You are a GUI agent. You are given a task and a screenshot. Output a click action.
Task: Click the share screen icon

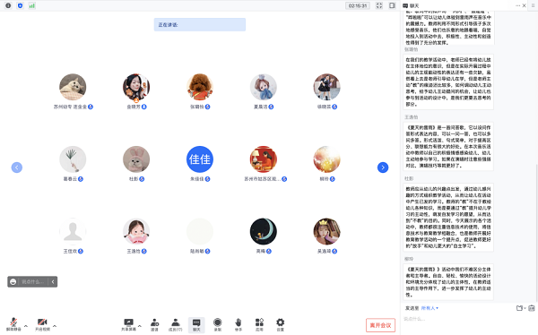coord(128,324)
